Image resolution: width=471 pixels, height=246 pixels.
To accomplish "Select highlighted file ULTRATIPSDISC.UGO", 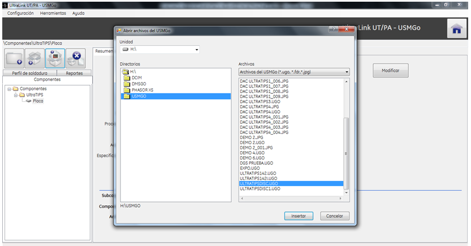I will tap(291, 184).
